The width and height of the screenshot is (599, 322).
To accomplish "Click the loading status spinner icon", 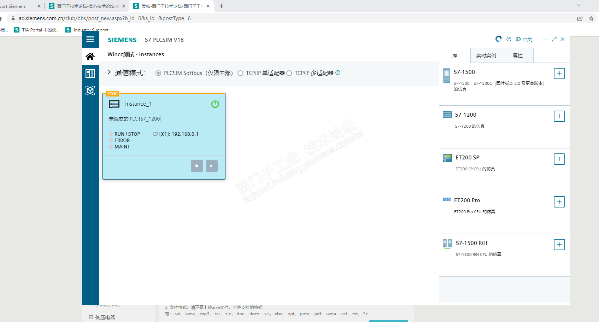I will (x=498, y=39).
